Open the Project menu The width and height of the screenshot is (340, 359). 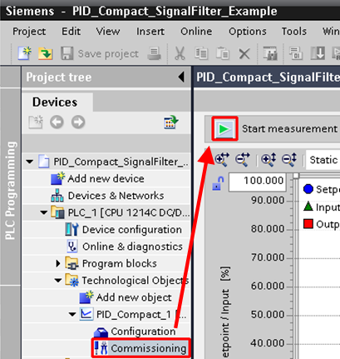pos(29,31)
